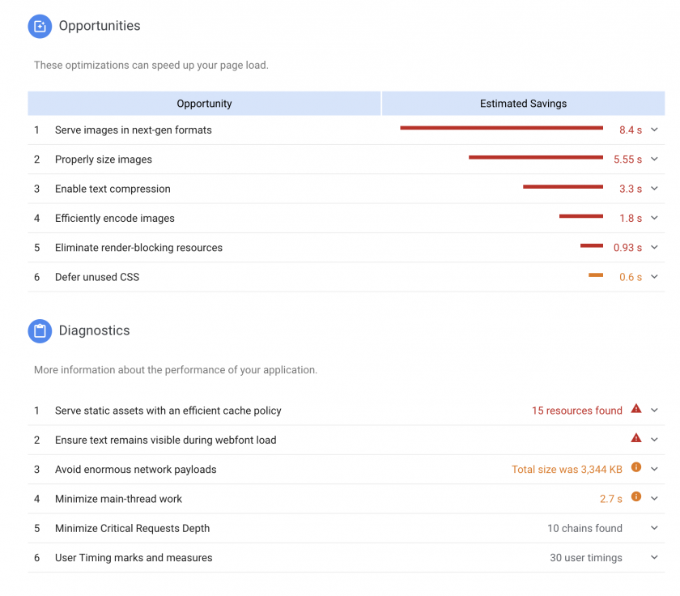Viewport: 680px width, 596px height.
Task: Click the 'Estimated Savings' column header
Action: [x=523, y=104]
